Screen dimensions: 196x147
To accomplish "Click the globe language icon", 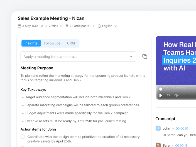I will (99, 26).
